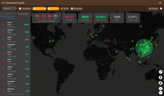Open the trend chart button
The image size is (164, 96).
click(x=160, y=72)
